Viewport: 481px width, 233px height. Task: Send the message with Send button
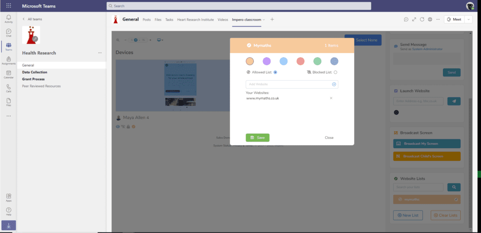[x=451, y=73]
